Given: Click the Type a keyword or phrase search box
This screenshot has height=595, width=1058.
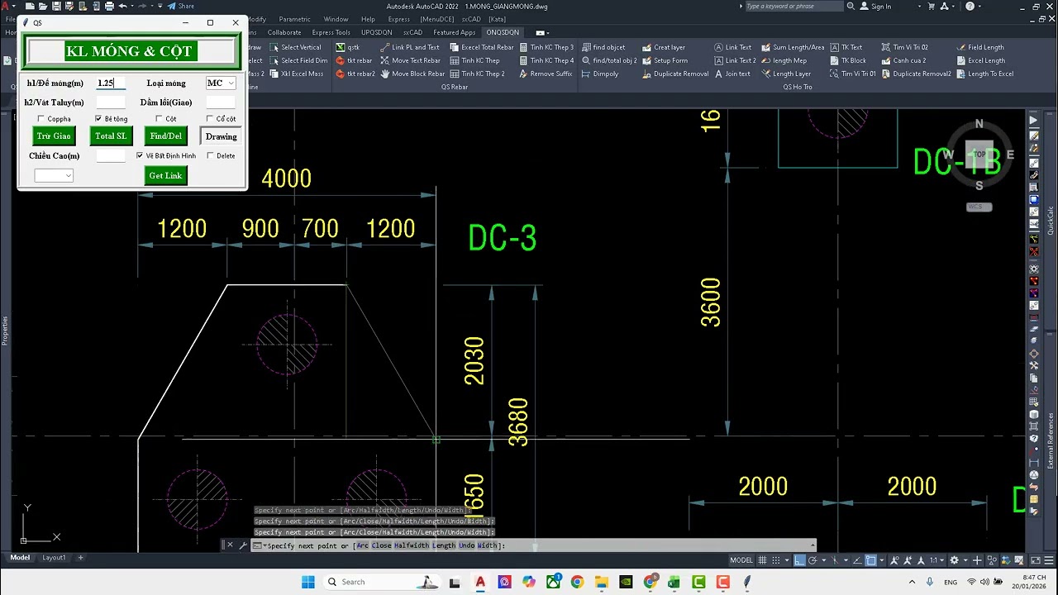Looking at the screenshot, I should pos(793,6).
